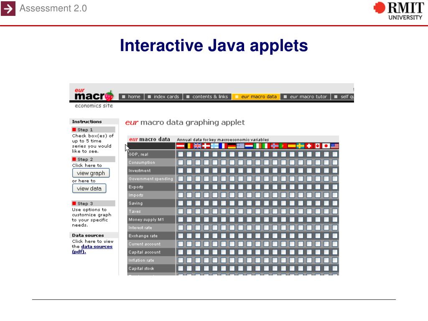Enable Government spending for Belgium
Image resolution: width=428 pixels, height=321 pixels.
189,179
